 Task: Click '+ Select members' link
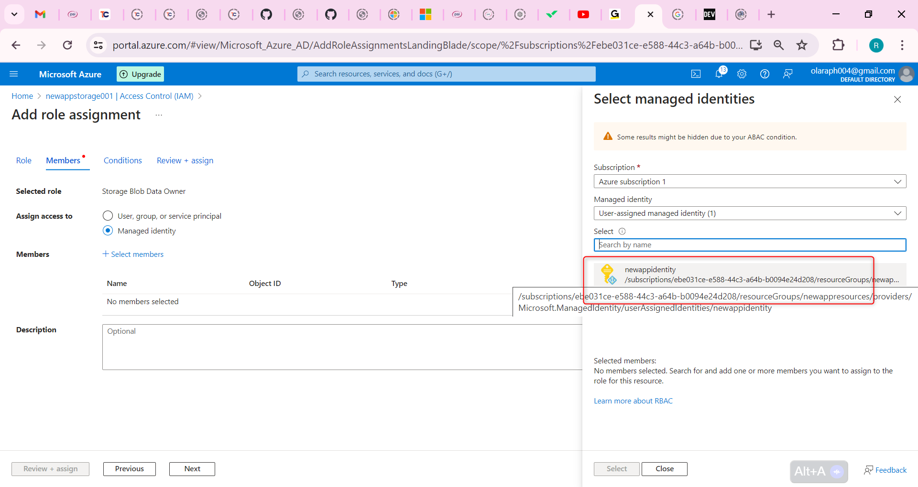point(133,254)
